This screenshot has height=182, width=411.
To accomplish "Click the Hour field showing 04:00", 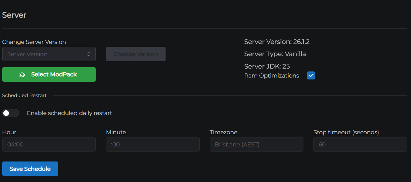I will (x=49, y=145).
